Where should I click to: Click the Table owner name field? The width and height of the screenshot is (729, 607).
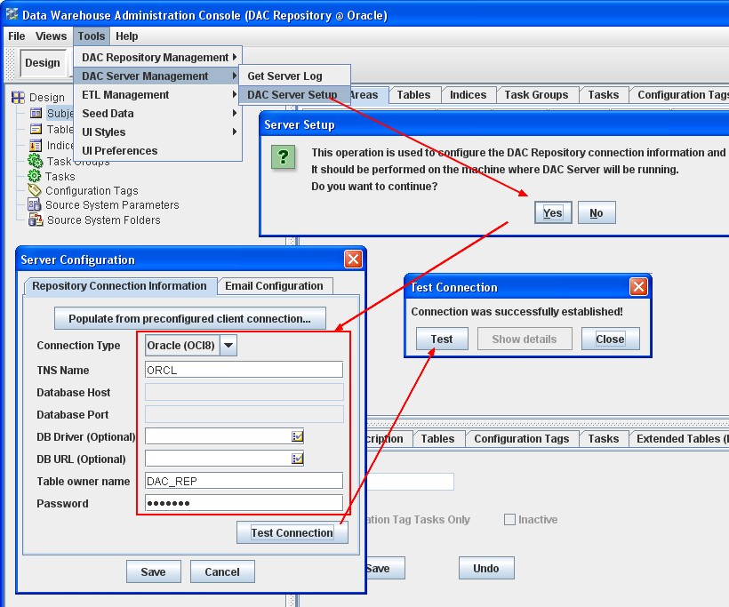[x=244, y=481]
